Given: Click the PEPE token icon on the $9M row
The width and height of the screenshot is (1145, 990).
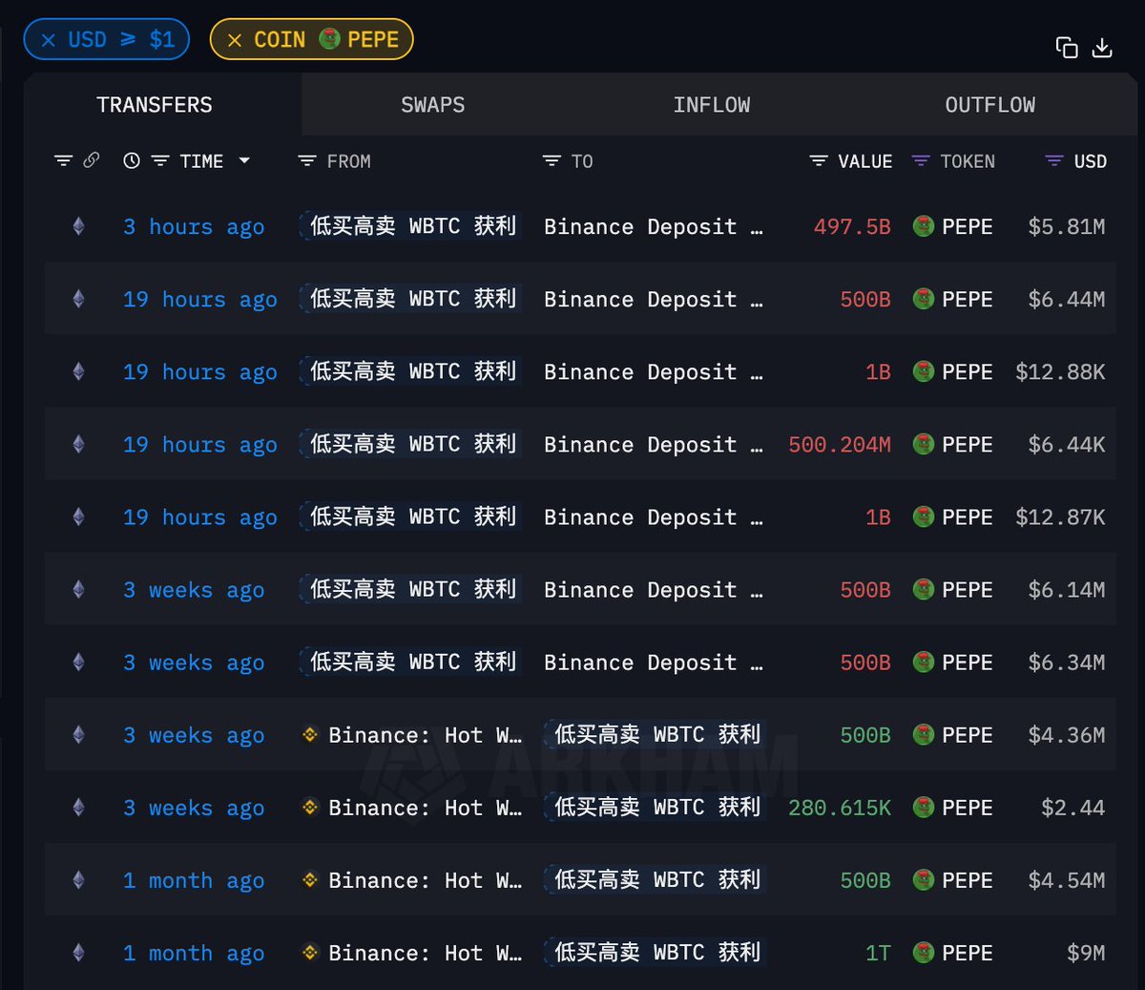Looking at the screenshot, I should click(x=923, y=952).
